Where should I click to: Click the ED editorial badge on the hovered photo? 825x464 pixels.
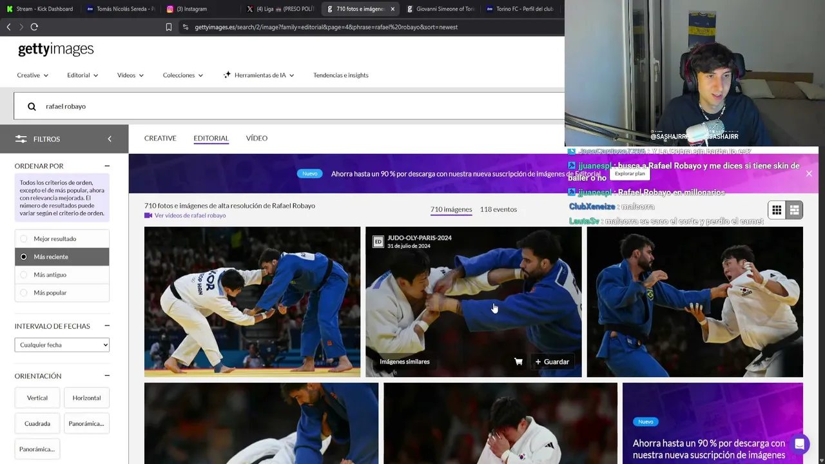pos(378,242)
